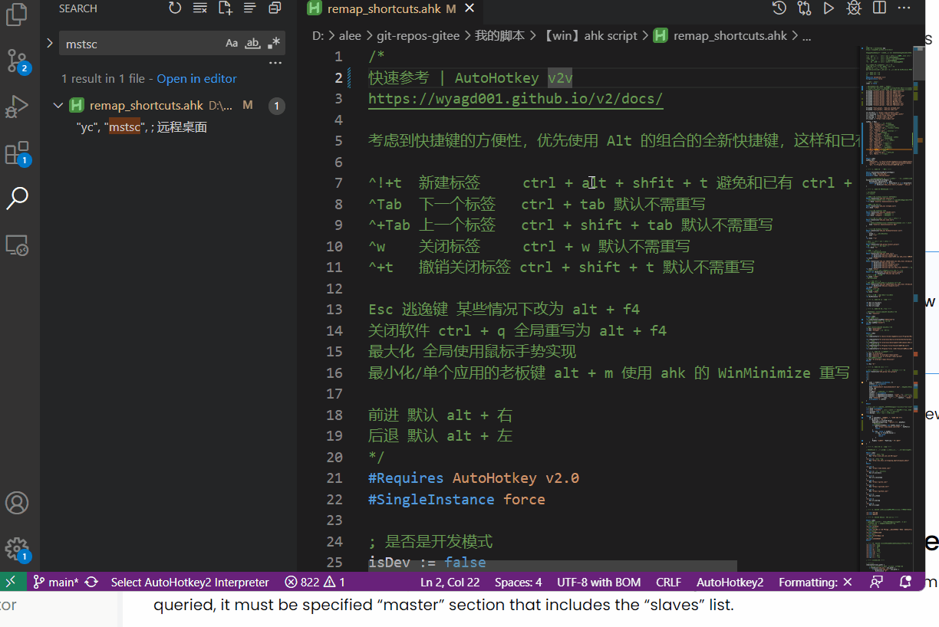
Task: Clear search results icon
Action: click(199, 8)
